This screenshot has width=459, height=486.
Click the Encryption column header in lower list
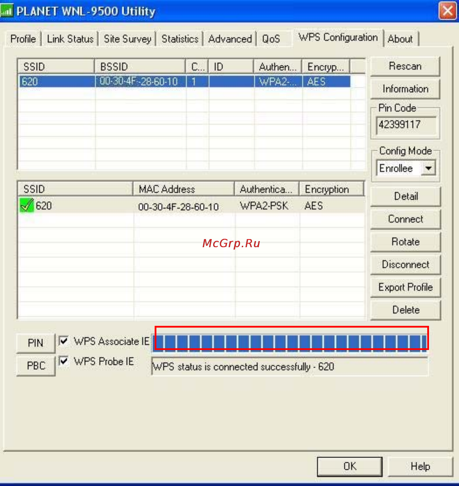[332, 189]
